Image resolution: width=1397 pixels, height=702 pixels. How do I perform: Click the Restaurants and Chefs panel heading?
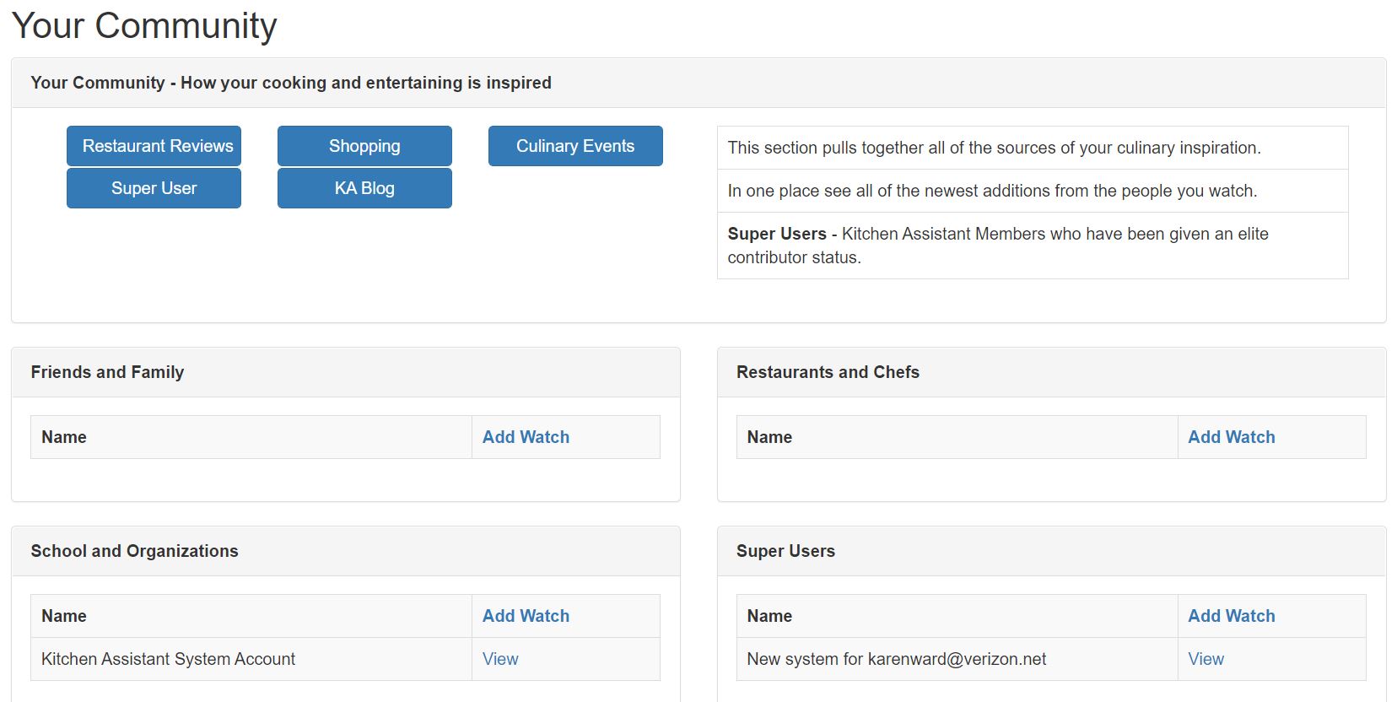tap(828, 372)
